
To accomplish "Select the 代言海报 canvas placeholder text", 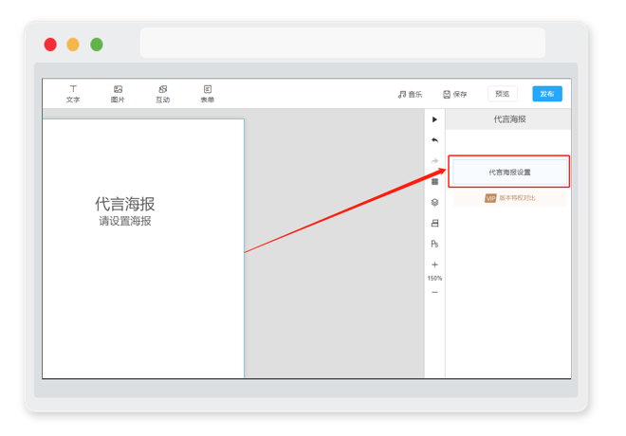I will tap(124, 204).
